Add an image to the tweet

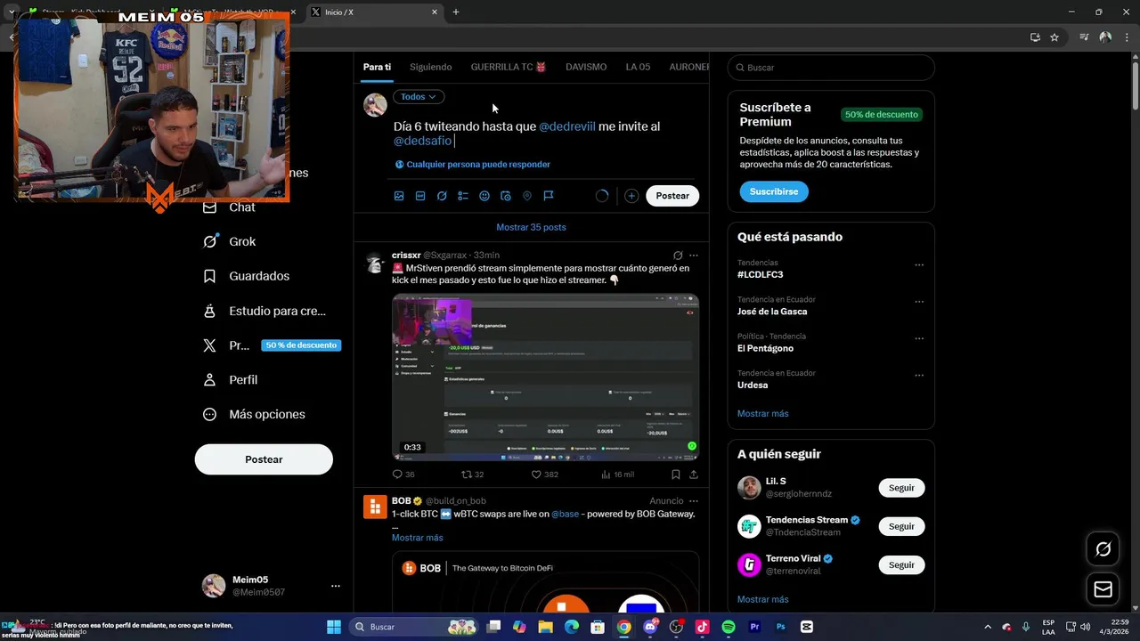[x=399, y=196]
